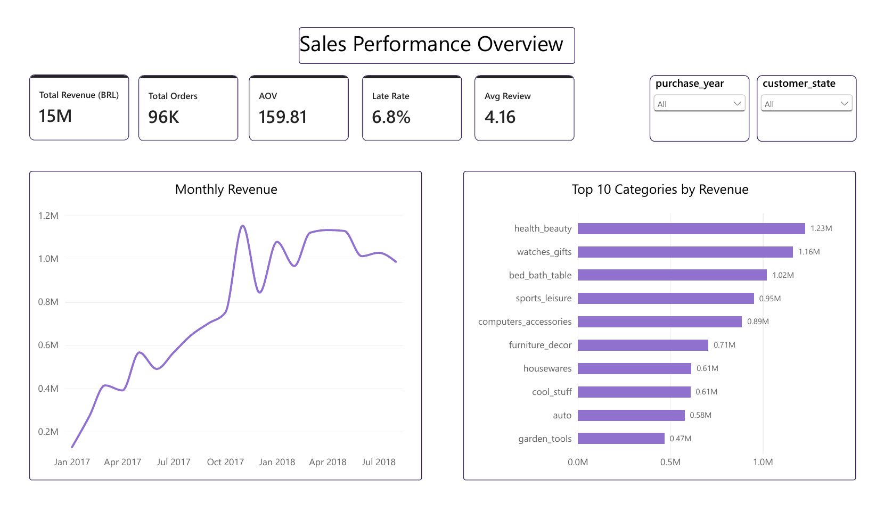The image size is (884, 511).
Task: Click the Jul 2018 axis label
Action: point(379,462)
